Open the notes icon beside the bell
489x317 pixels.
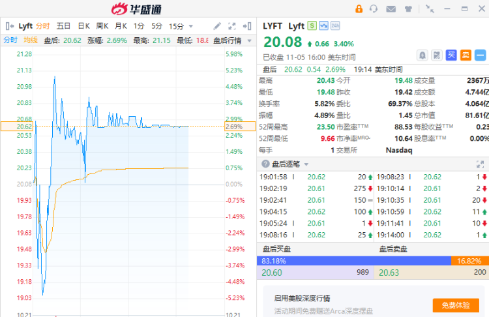point(436,55)
